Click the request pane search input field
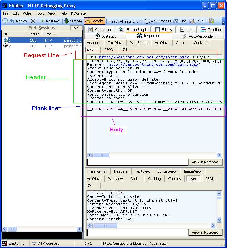Viewport: 227px width, 249px height. tap(138, 162)
